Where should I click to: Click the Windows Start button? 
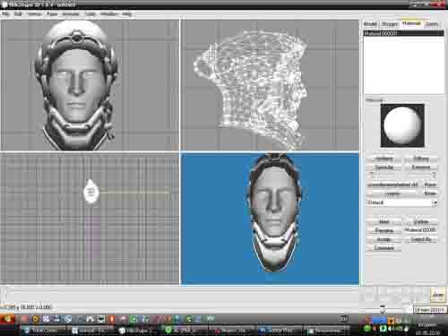click(7, 319)
